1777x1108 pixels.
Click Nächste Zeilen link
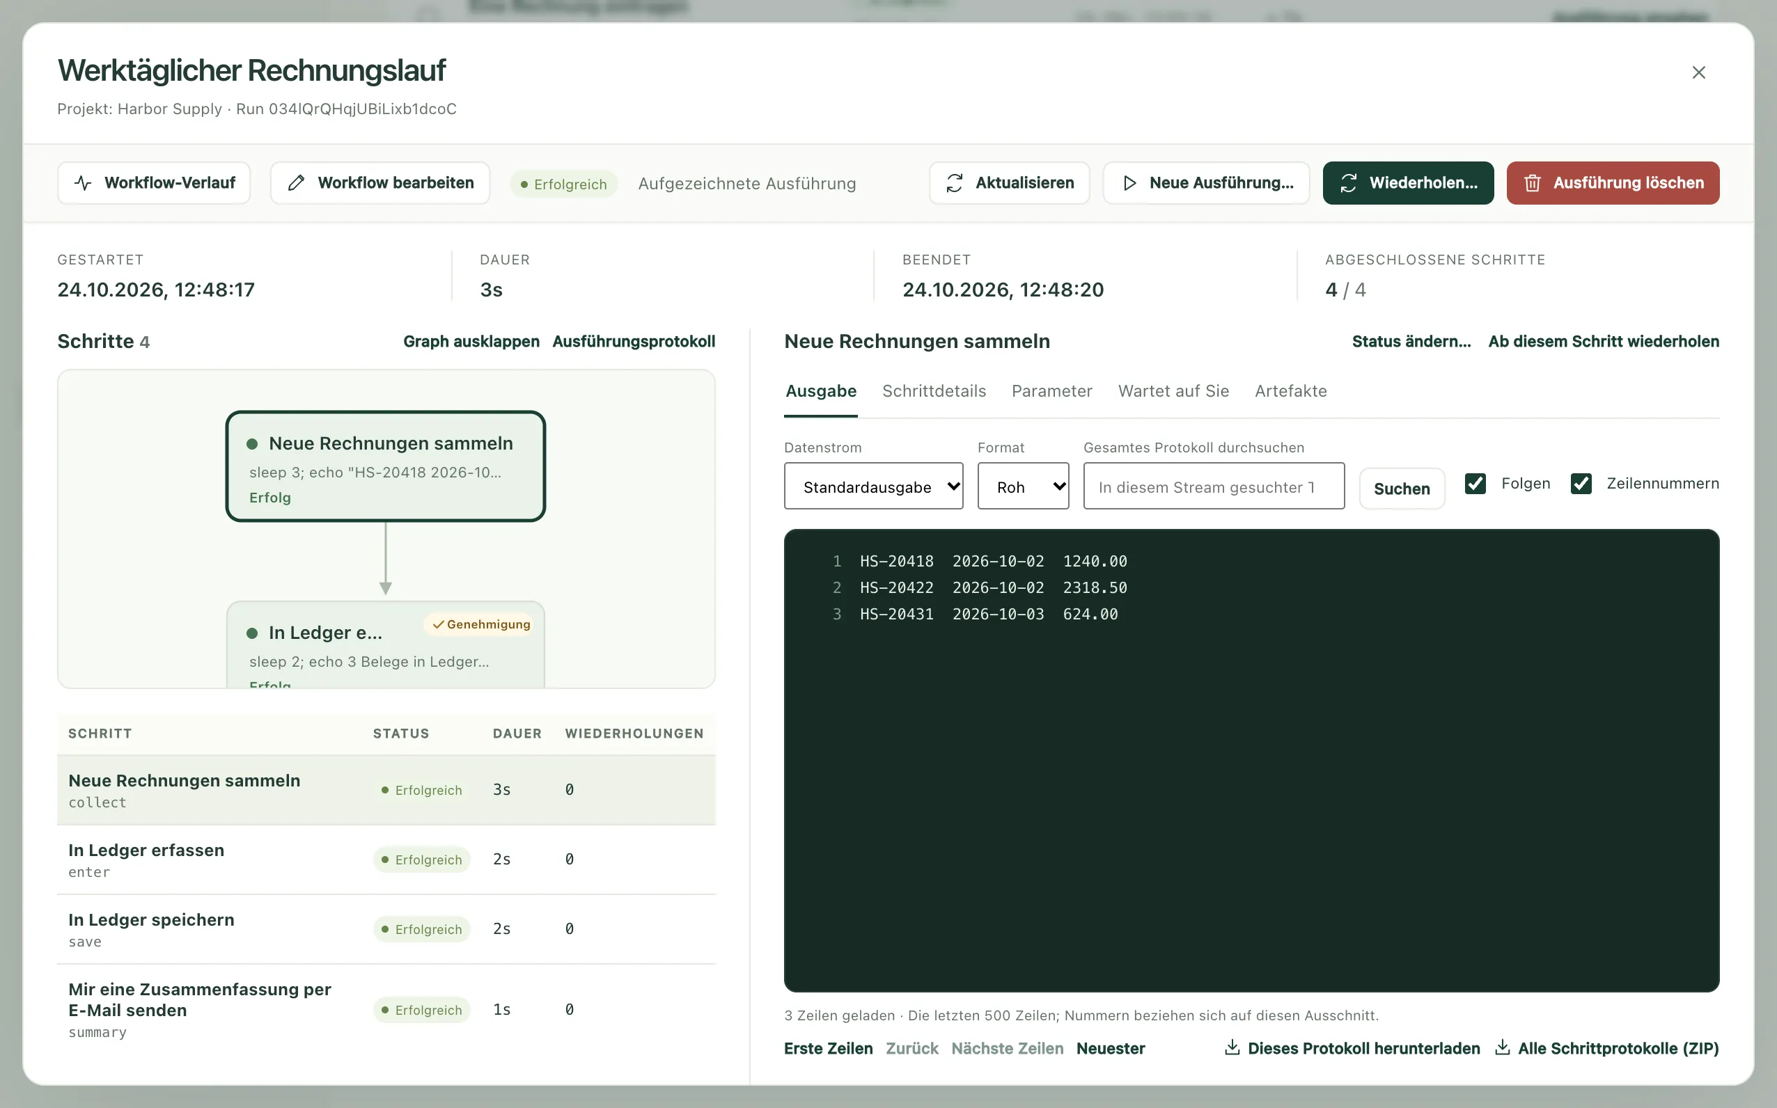[1007, 1049]
